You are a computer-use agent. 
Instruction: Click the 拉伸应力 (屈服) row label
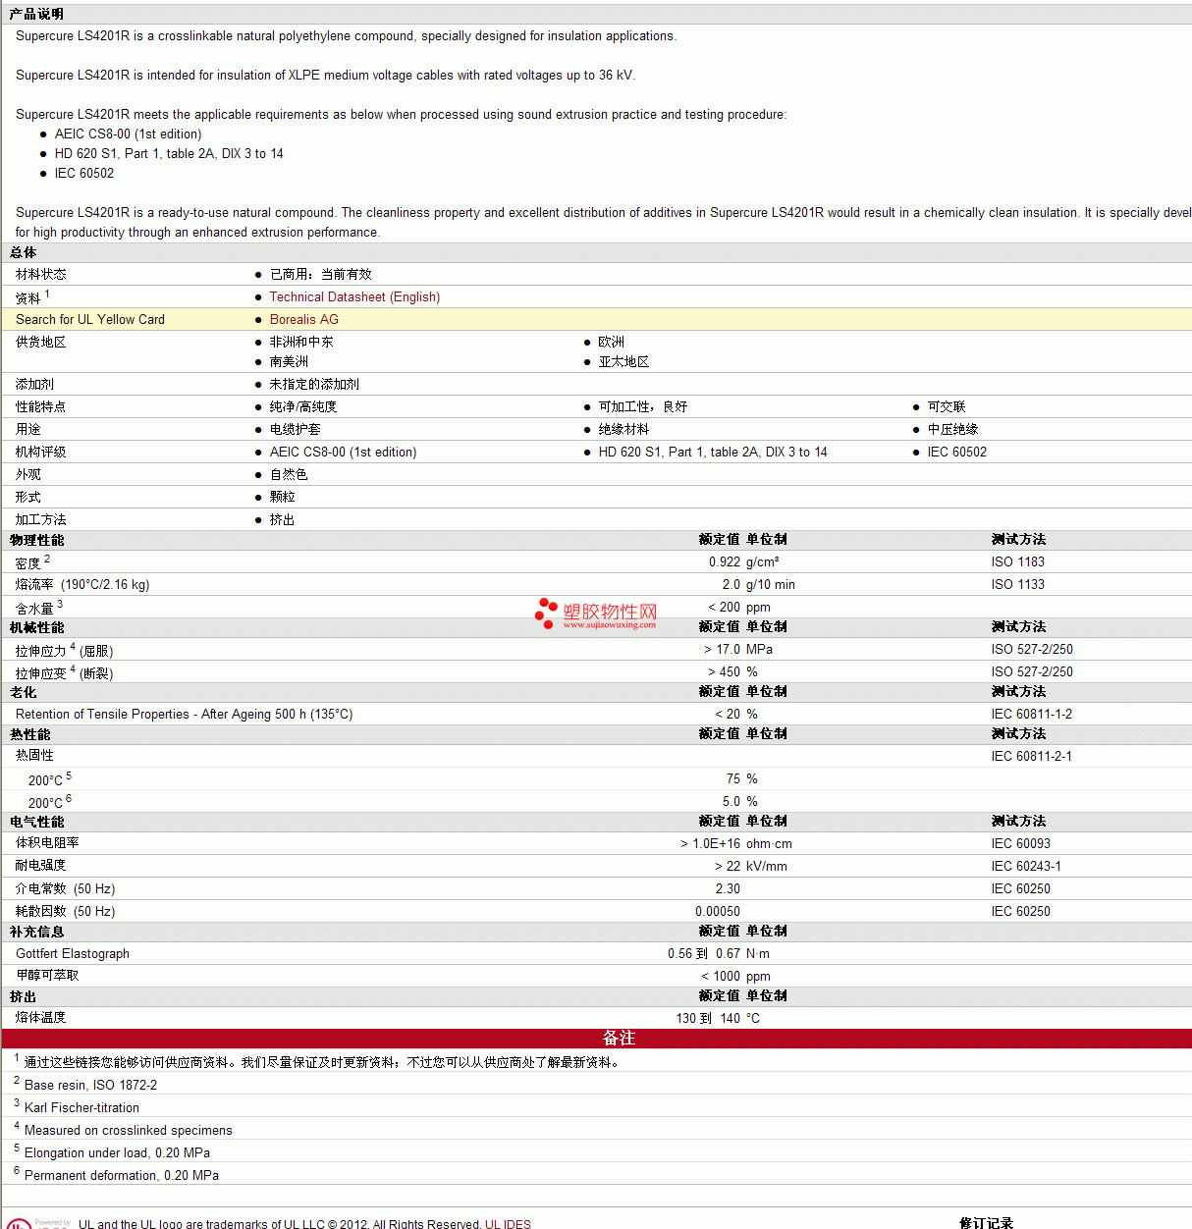[x=65, y=650]
